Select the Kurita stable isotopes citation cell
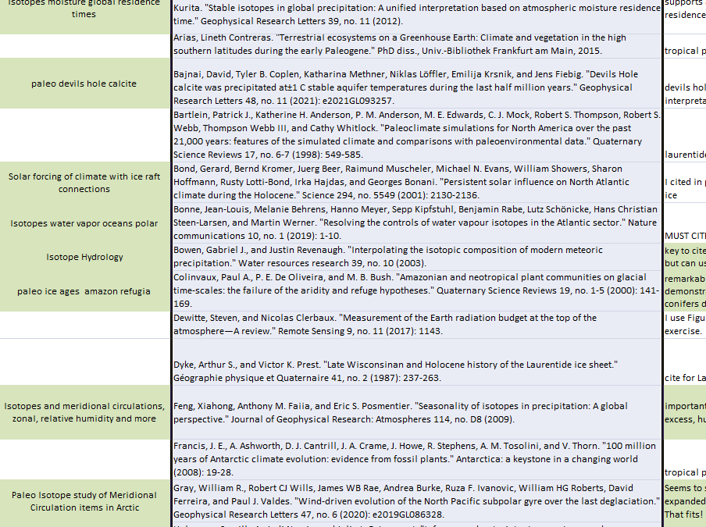The width and height of the screenshot is (706, 527). coord(416,16)
